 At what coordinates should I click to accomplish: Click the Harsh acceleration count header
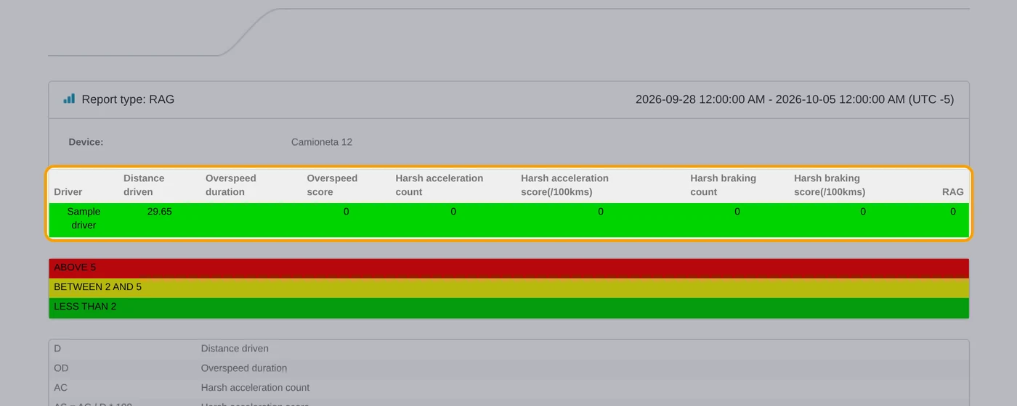(x=439, y=185)
